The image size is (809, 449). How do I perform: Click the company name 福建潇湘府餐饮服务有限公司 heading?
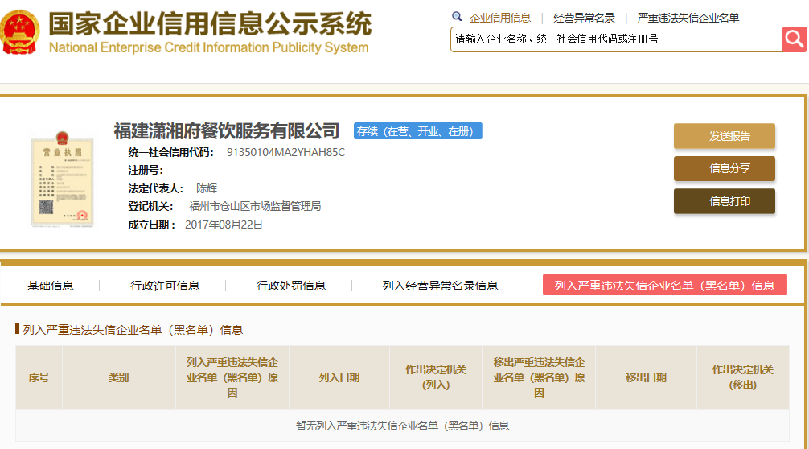227,130
